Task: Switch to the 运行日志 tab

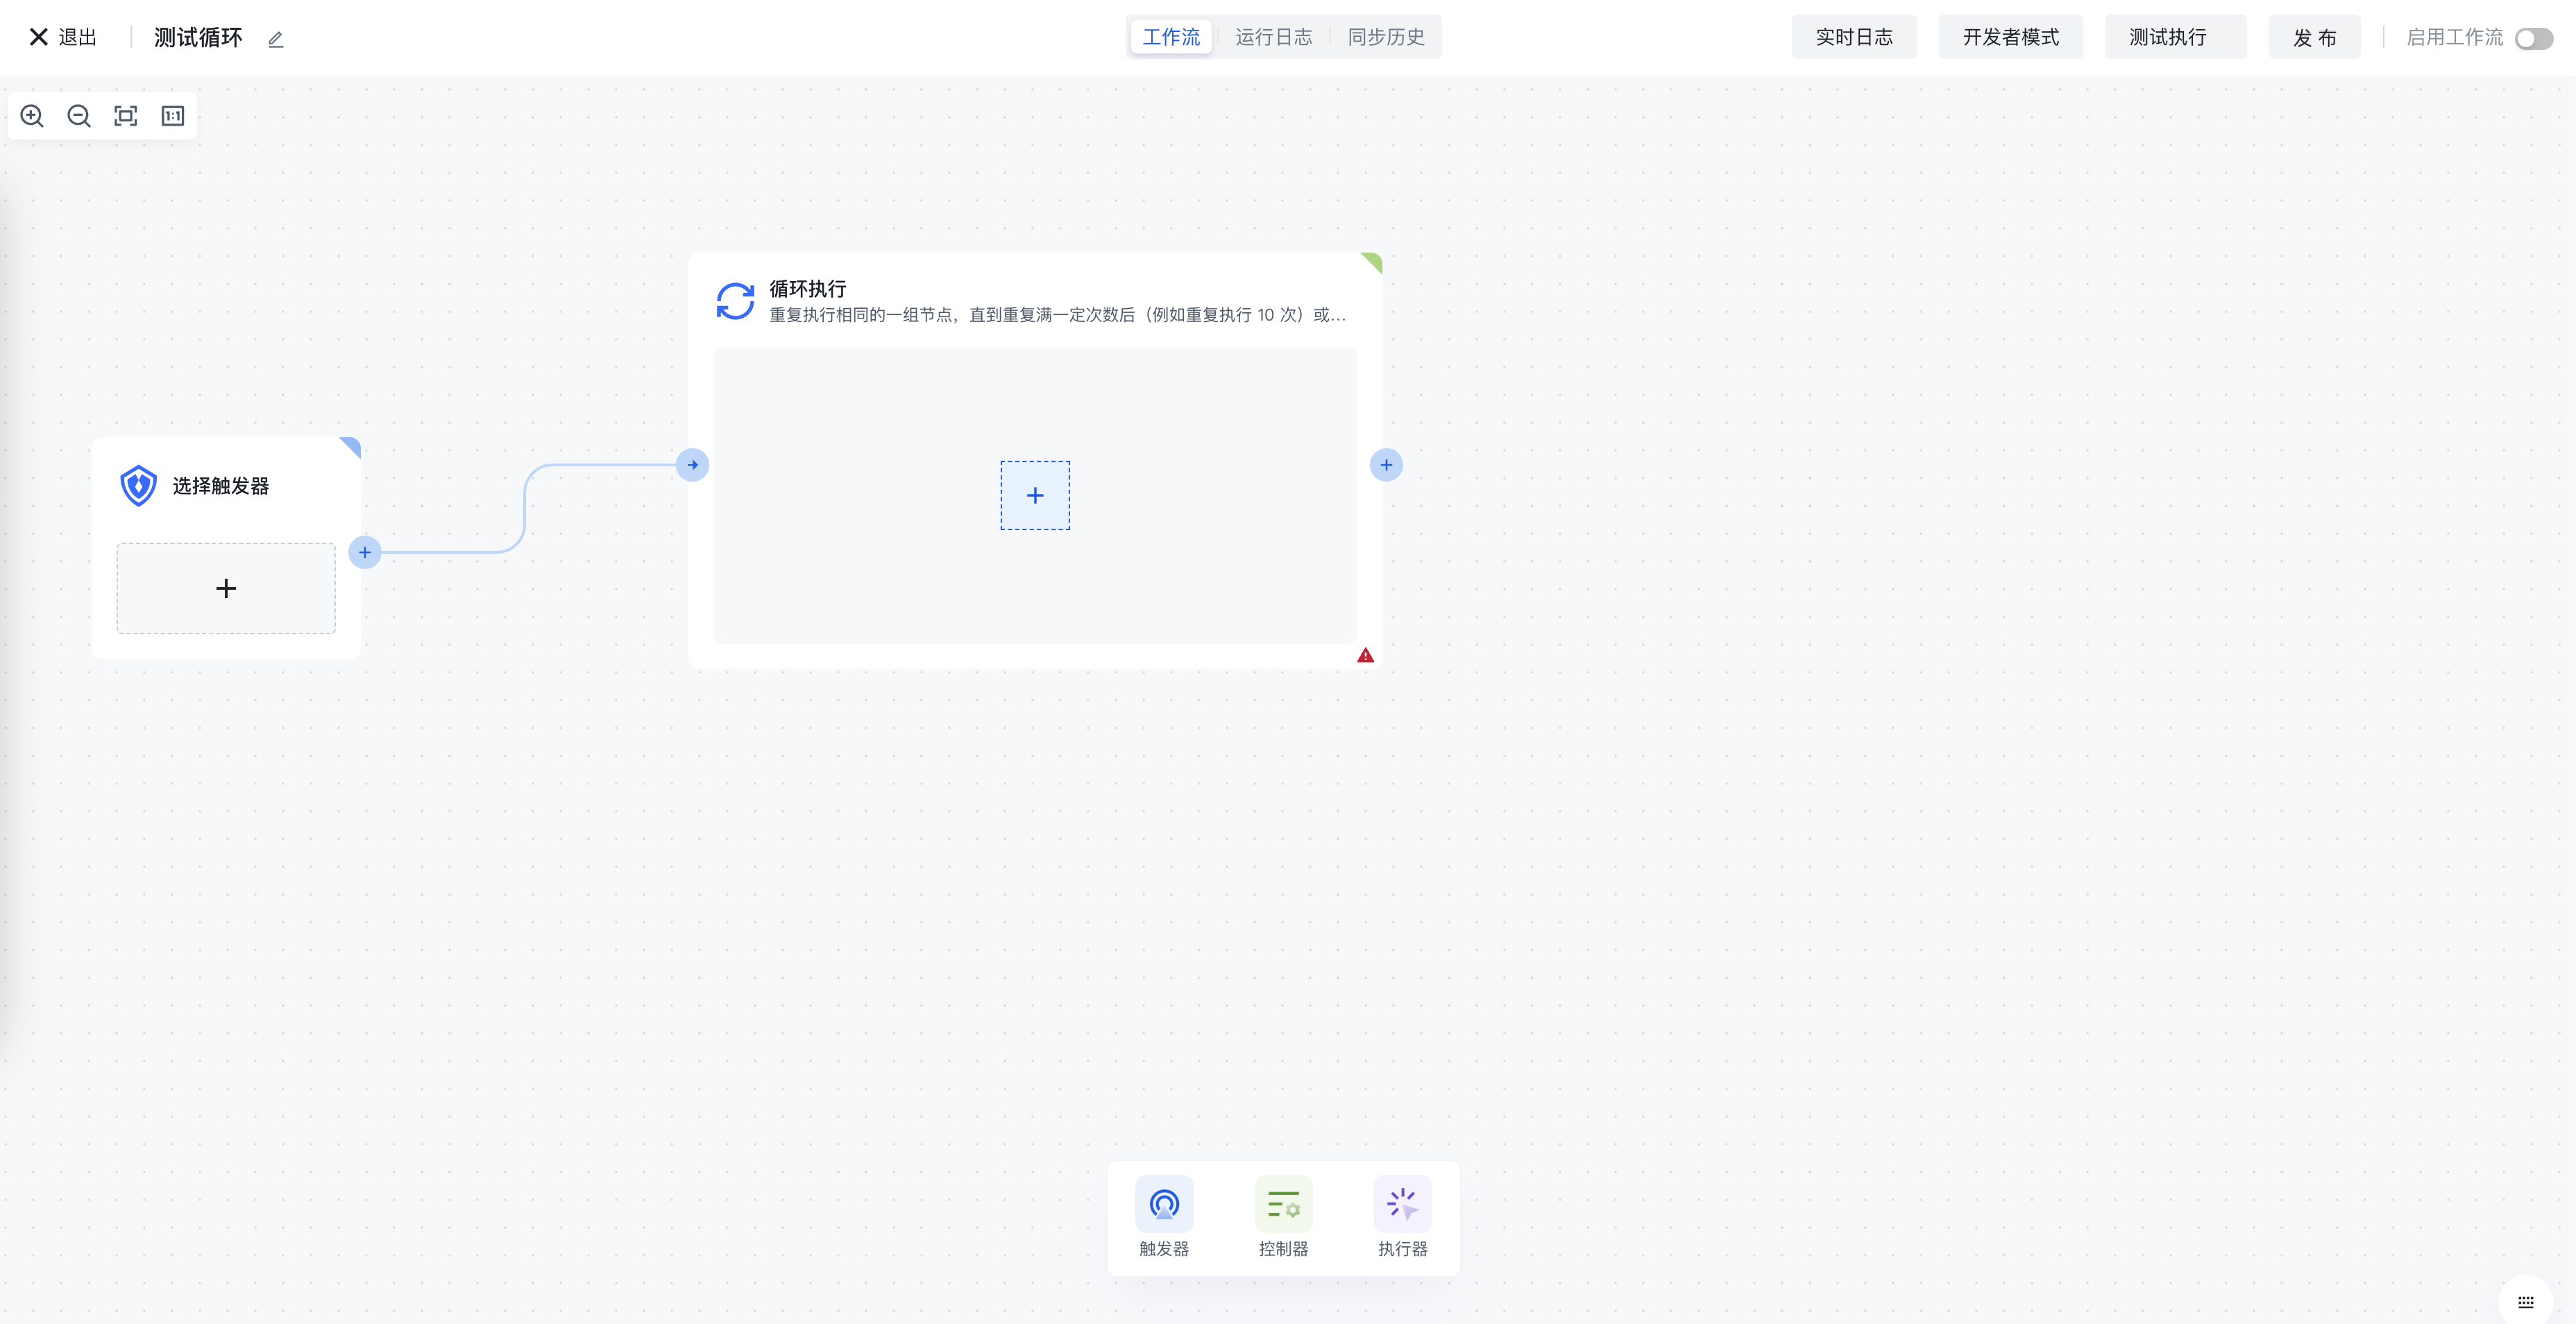Action: (x=1273, y=37)
